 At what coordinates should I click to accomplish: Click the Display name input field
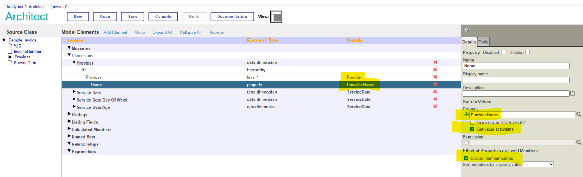(516, 80)
